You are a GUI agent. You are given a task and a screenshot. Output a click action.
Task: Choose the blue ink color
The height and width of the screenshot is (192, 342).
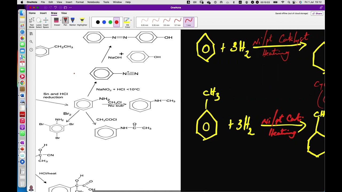104,22
